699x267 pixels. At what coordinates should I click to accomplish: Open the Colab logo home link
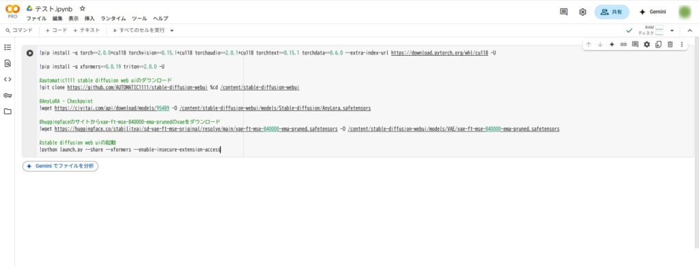12,11
